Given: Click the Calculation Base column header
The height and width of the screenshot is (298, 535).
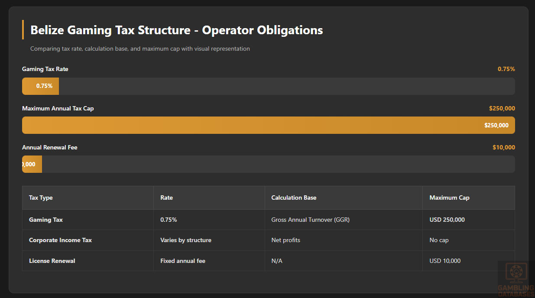Looking at the screenshot, I should (x=294, y=198).
